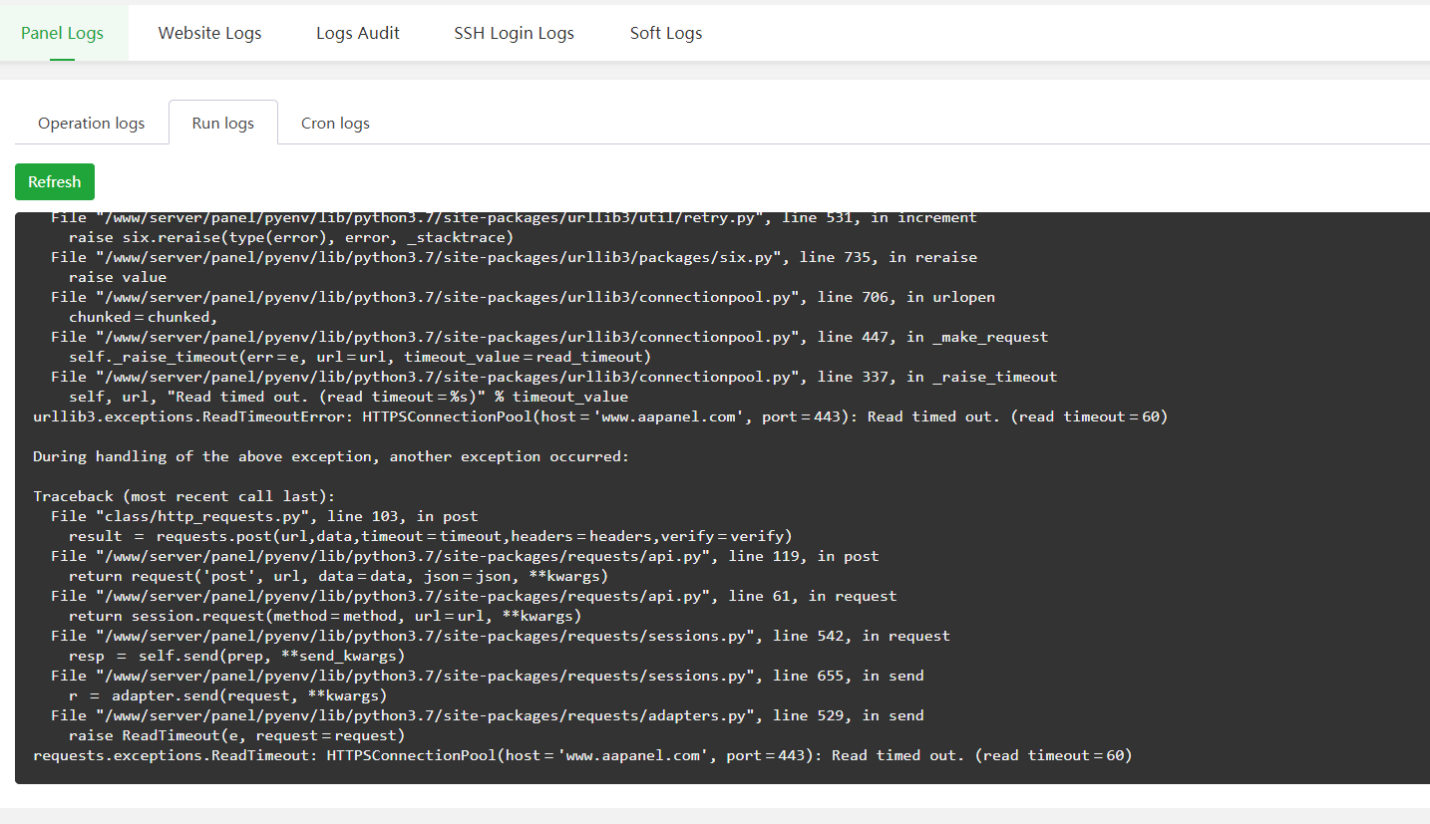
Task: Open the Panel Logs tab
Action: [x=62, y=33]
